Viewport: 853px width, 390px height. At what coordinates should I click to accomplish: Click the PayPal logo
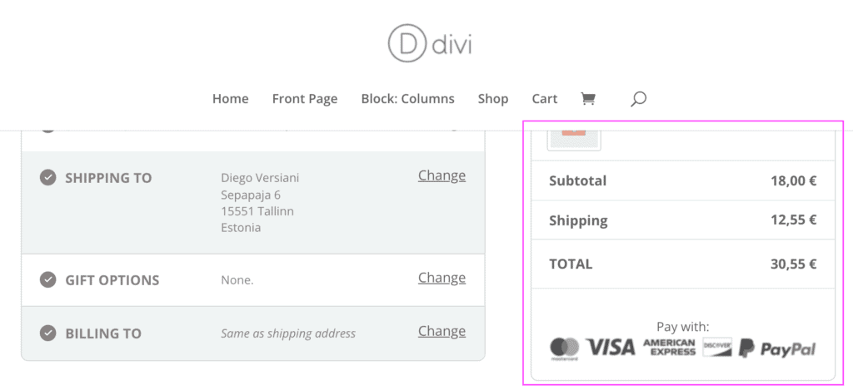tap(777, 348)
